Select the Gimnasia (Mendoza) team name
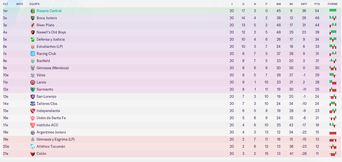The width and height of the screenshot is (342, 162). (x=53, y=68)
